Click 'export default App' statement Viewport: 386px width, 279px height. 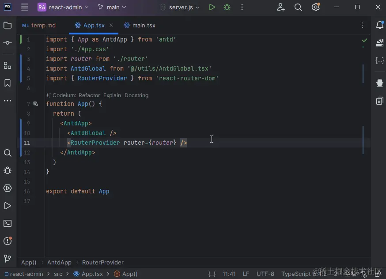[x=78, y=191]
